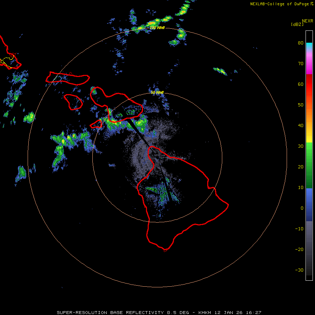The image size is (315, 315).
Task: Click the 70 dBZ value on the scale
Action: 301,64
